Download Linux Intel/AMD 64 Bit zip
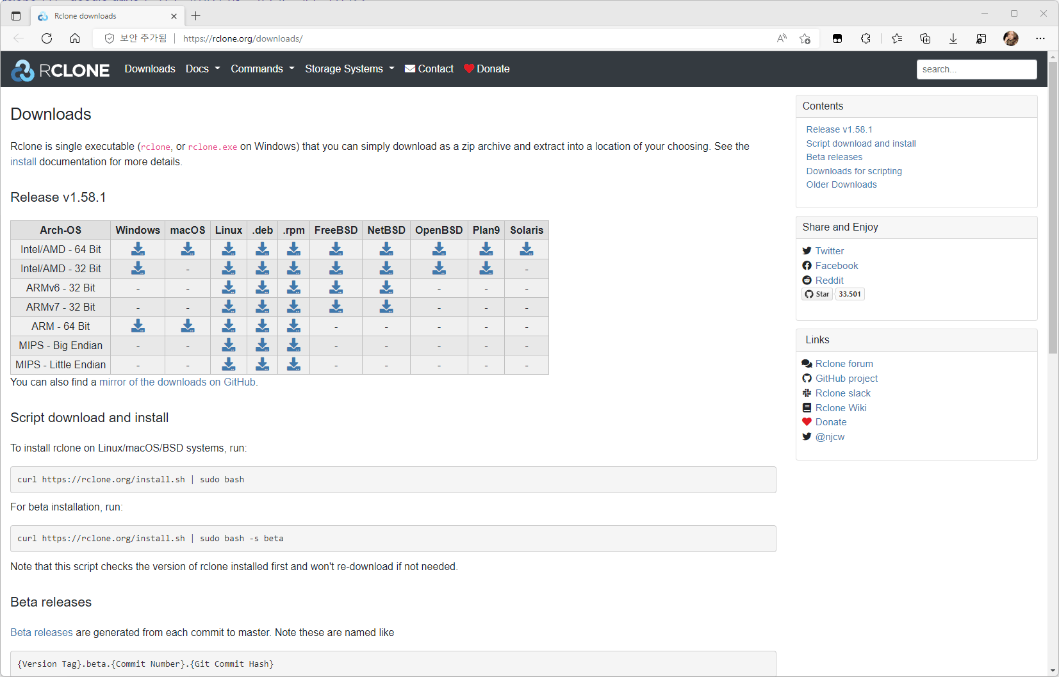The image size is (1059, 677). (x=229, y=249)
